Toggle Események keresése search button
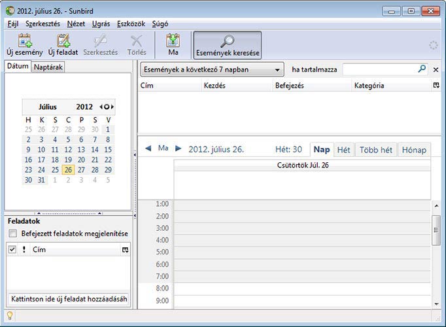 pos(228,45)
